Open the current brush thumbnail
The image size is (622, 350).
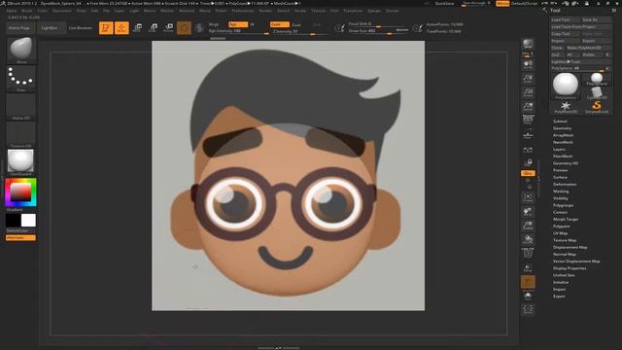(21, 50)
